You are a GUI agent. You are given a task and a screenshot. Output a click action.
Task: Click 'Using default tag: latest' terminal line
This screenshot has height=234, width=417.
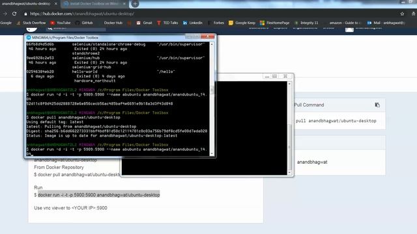coord(55,122)
